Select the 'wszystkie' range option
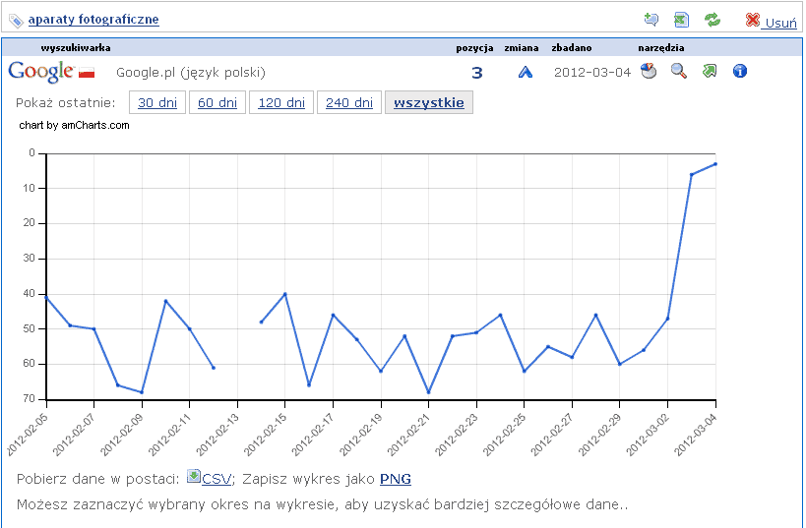 tap(429, 103)
